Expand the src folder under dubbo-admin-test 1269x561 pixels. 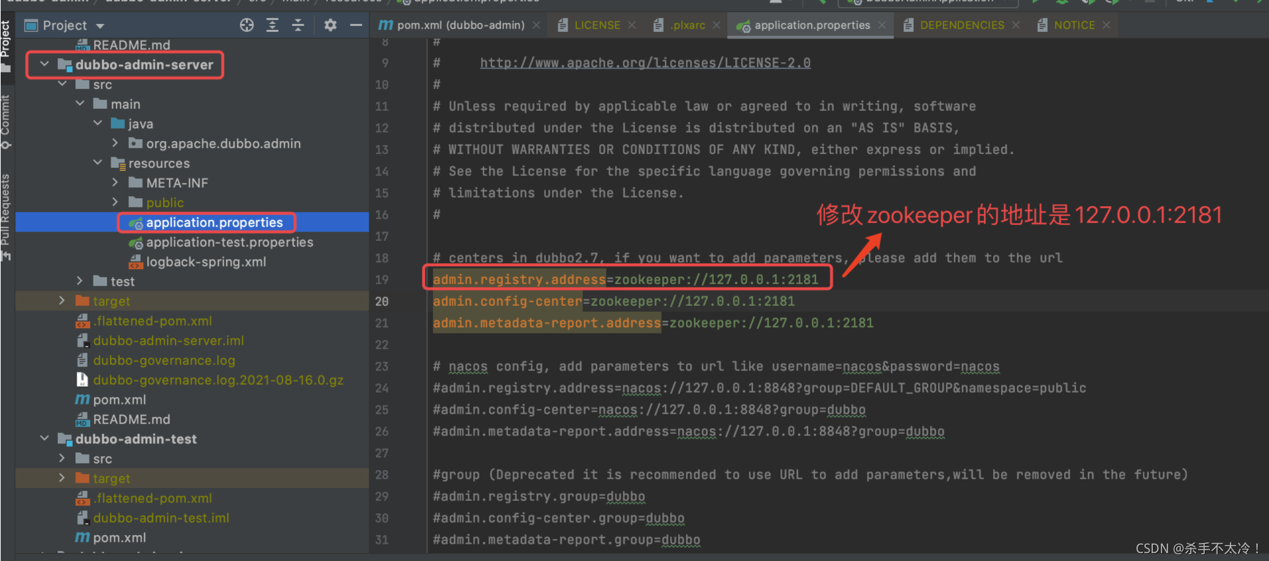[62, 458]
